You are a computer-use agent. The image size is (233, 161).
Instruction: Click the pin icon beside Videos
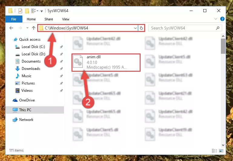pos(62,91)
